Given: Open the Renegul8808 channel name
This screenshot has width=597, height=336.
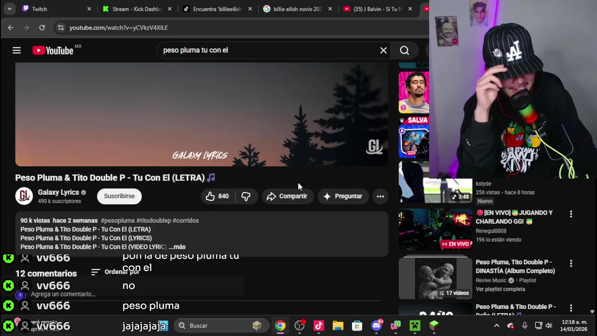Looking at the screenshot, I should point(491,231).
